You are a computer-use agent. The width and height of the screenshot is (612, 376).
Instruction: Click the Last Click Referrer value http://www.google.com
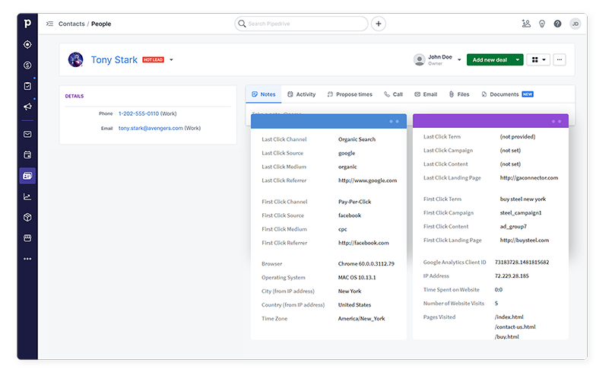click(x=367, y=180)
